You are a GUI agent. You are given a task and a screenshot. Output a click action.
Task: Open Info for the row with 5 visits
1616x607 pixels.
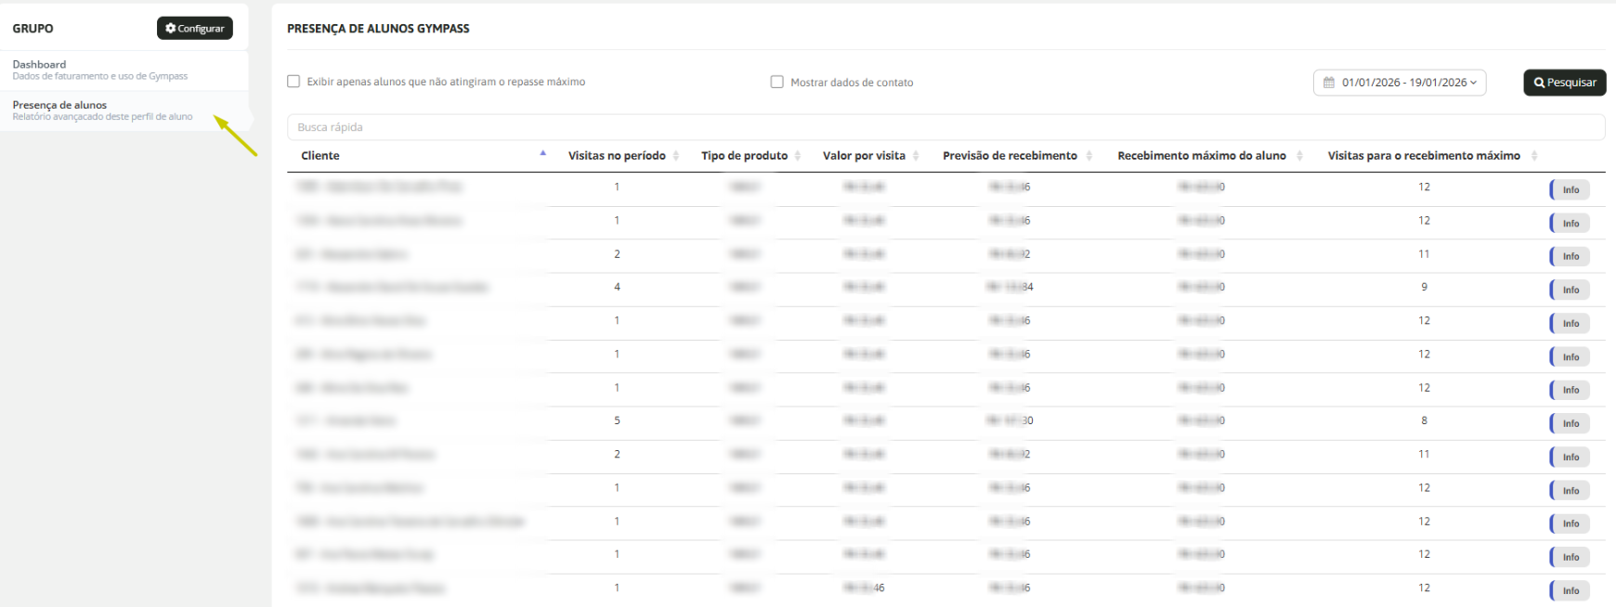point(1570,423)
